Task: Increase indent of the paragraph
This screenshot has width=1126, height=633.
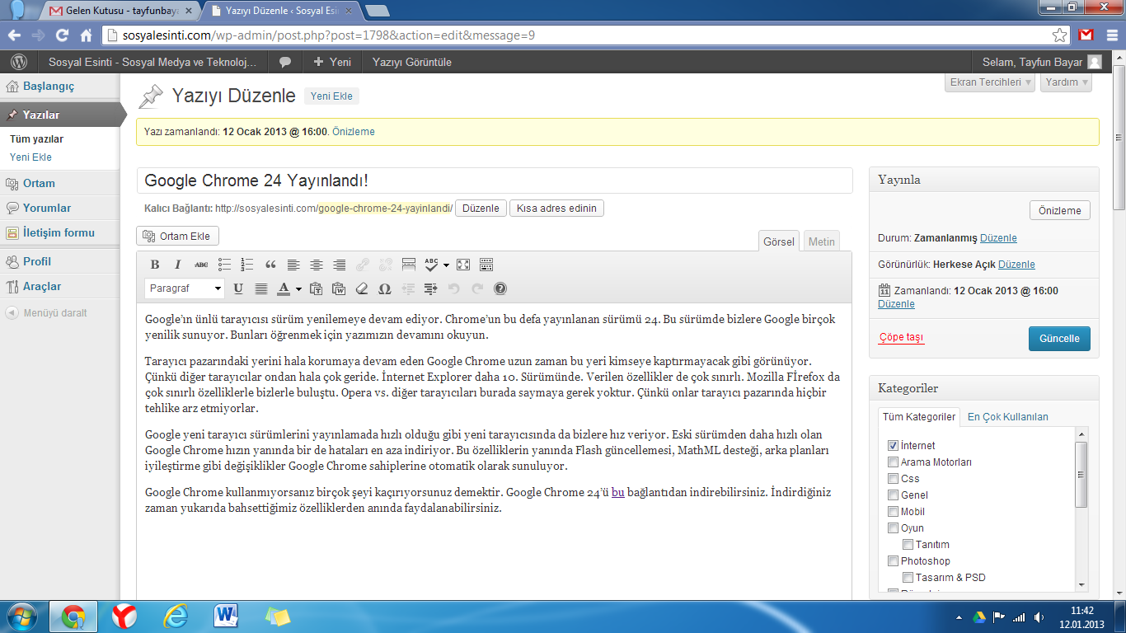Action: [431, 288]
